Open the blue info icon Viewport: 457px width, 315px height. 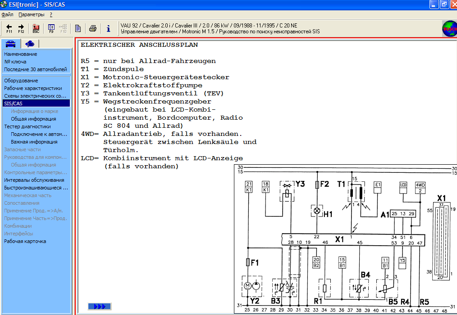pyautogui.click(x=109, y=28)
